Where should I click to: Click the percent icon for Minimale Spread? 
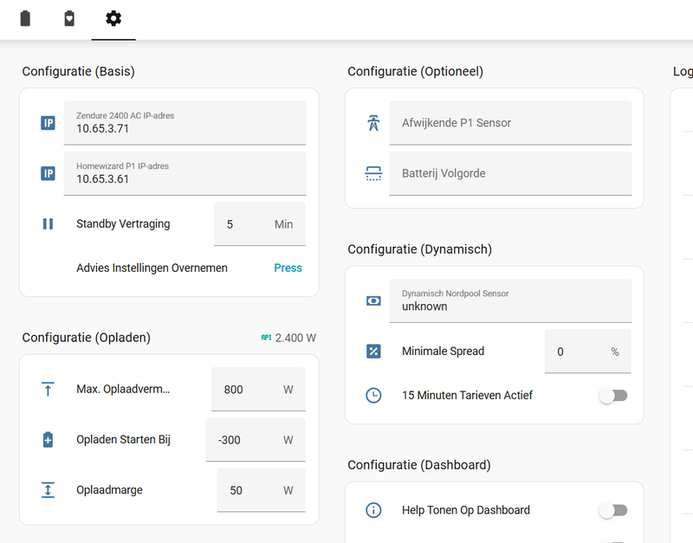point(373,351)
